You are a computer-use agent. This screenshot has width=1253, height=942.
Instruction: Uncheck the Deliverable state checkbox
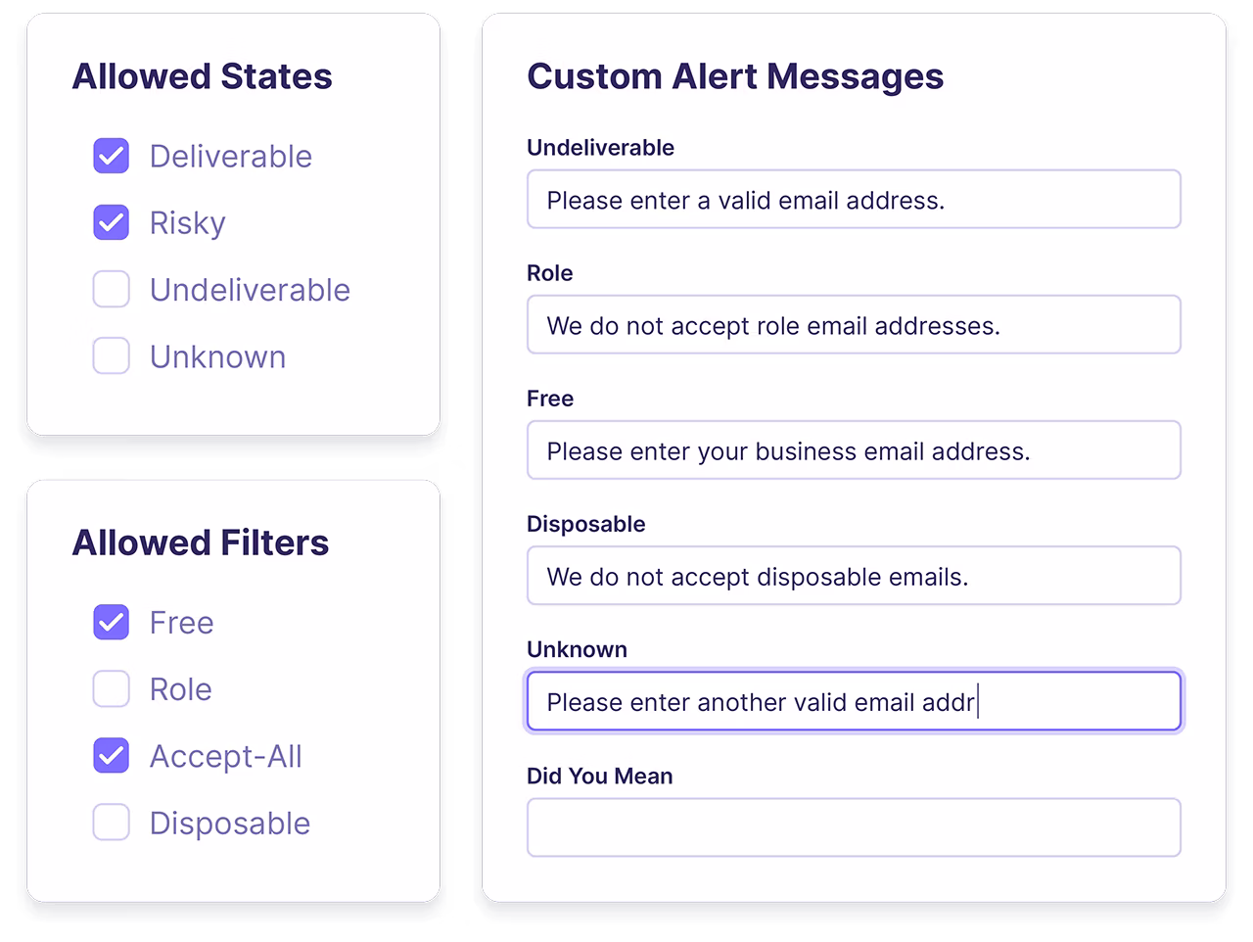tap(111, 156)
